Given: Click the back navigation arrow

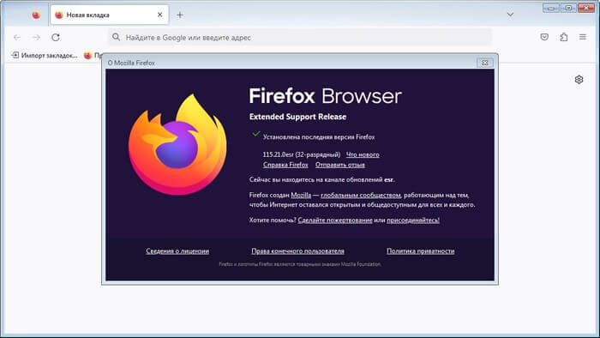Looking at the screenshot, I should coord(17,37).
